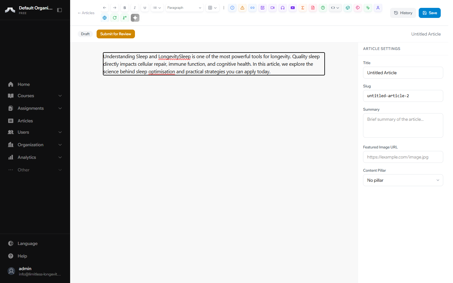Image resolution: width=453 pixels, height=283 pixels.
Task: Insert a warning callout block
Action: pos(242,8)
